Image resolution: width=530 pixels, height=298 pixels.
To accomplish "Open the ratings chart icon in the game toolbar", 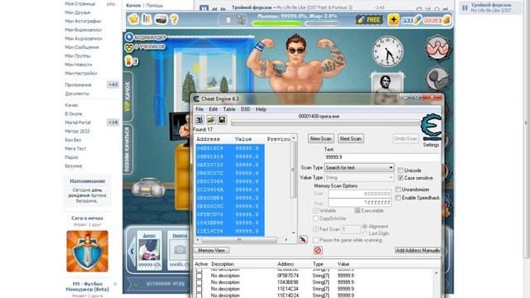I will pyautogui.click(x=147, y=19).
